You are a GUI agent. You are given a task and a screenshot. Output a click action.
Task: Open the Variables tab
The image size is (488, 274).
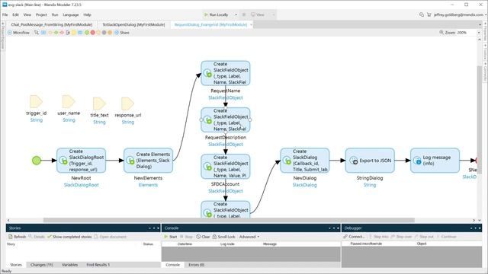click(x=69, y=265)
